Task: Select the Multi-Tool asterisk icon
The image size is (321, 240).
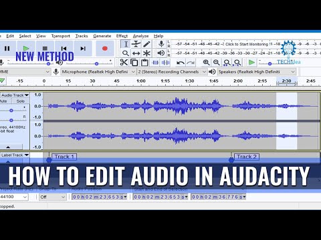Action: 146,53
